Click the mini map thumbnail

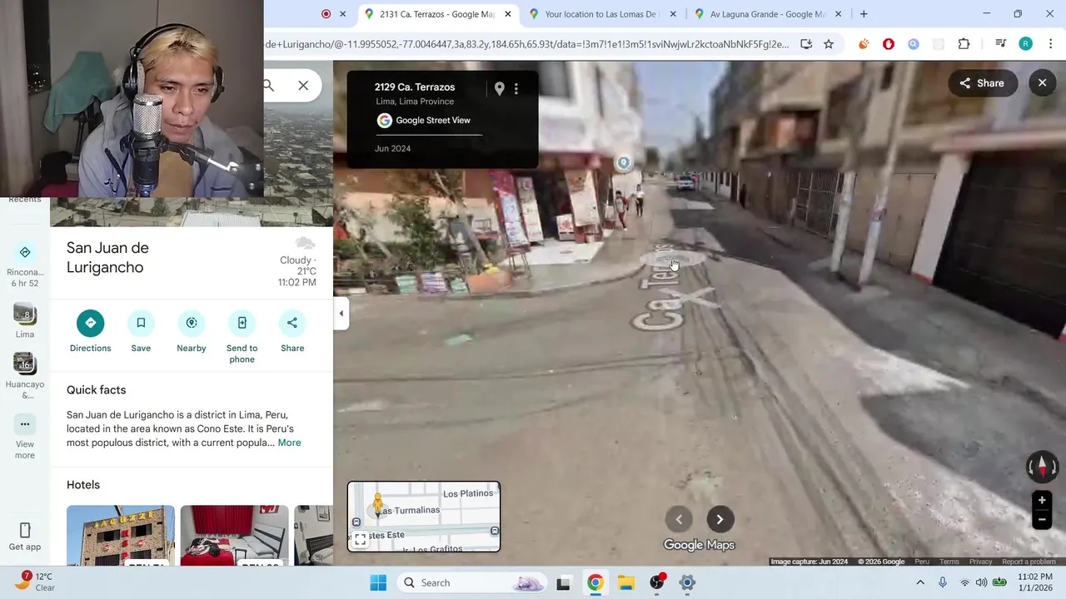(x=424, y=517)
